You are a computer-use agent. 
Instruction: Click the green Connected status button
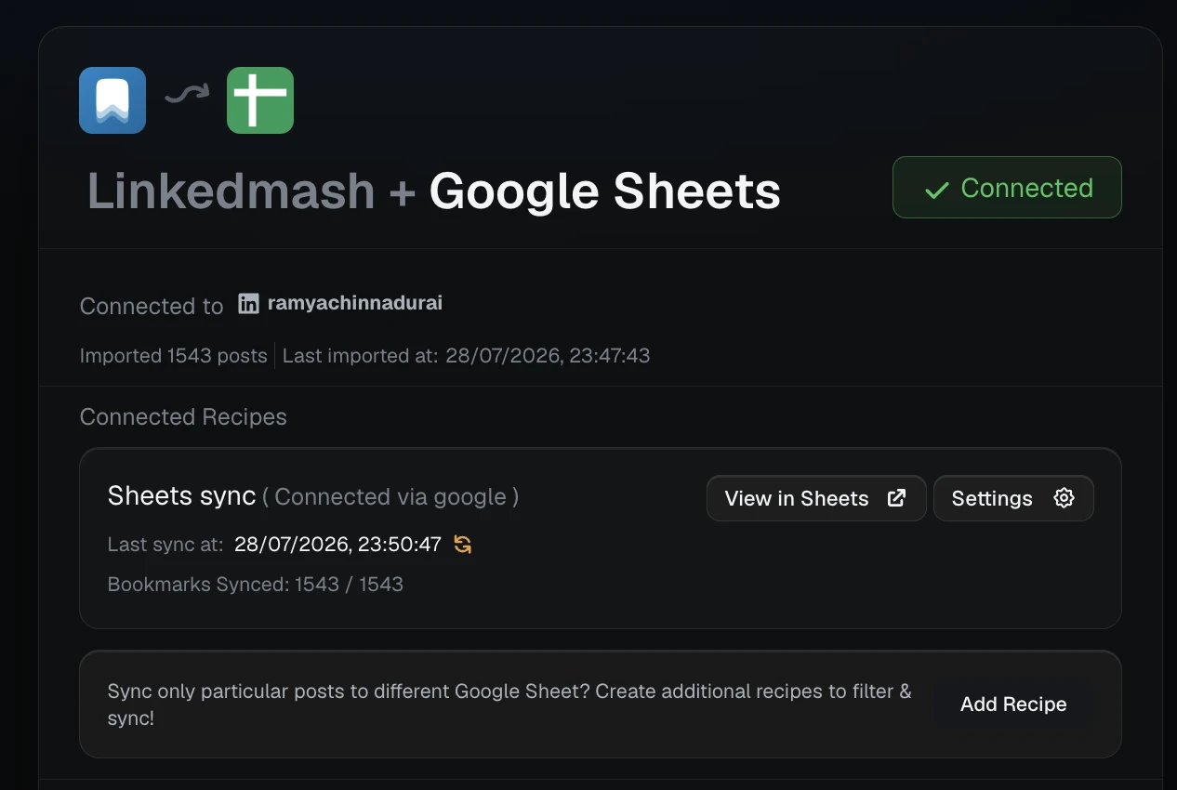(1007, 188)
